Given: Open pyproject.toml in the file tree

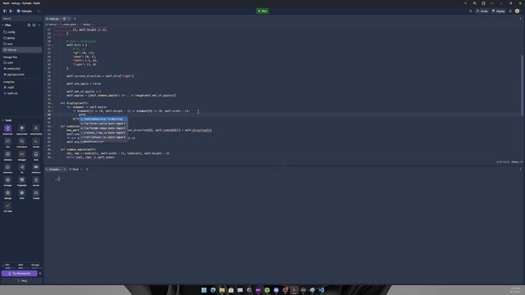Looking at the screenshot, I should coord(14,75).
